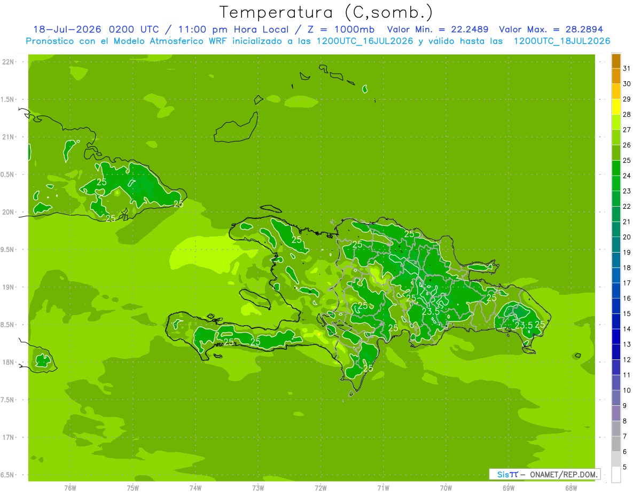Screen dimensions: 641x495
Task: Click "Valor Max. = 28.2894"
Action: point(551,29)
